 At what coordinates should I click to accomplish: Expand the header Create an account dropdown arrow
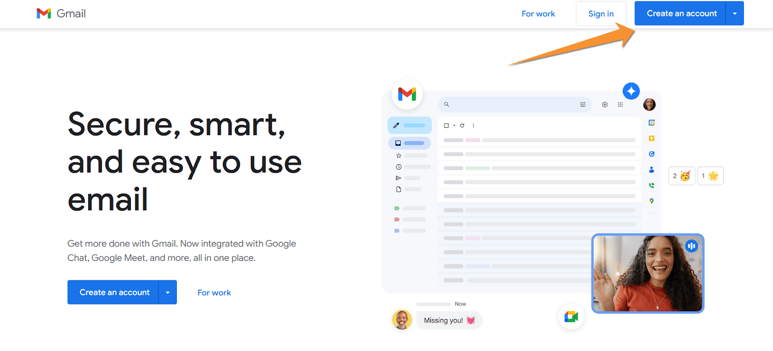point(735,14)
